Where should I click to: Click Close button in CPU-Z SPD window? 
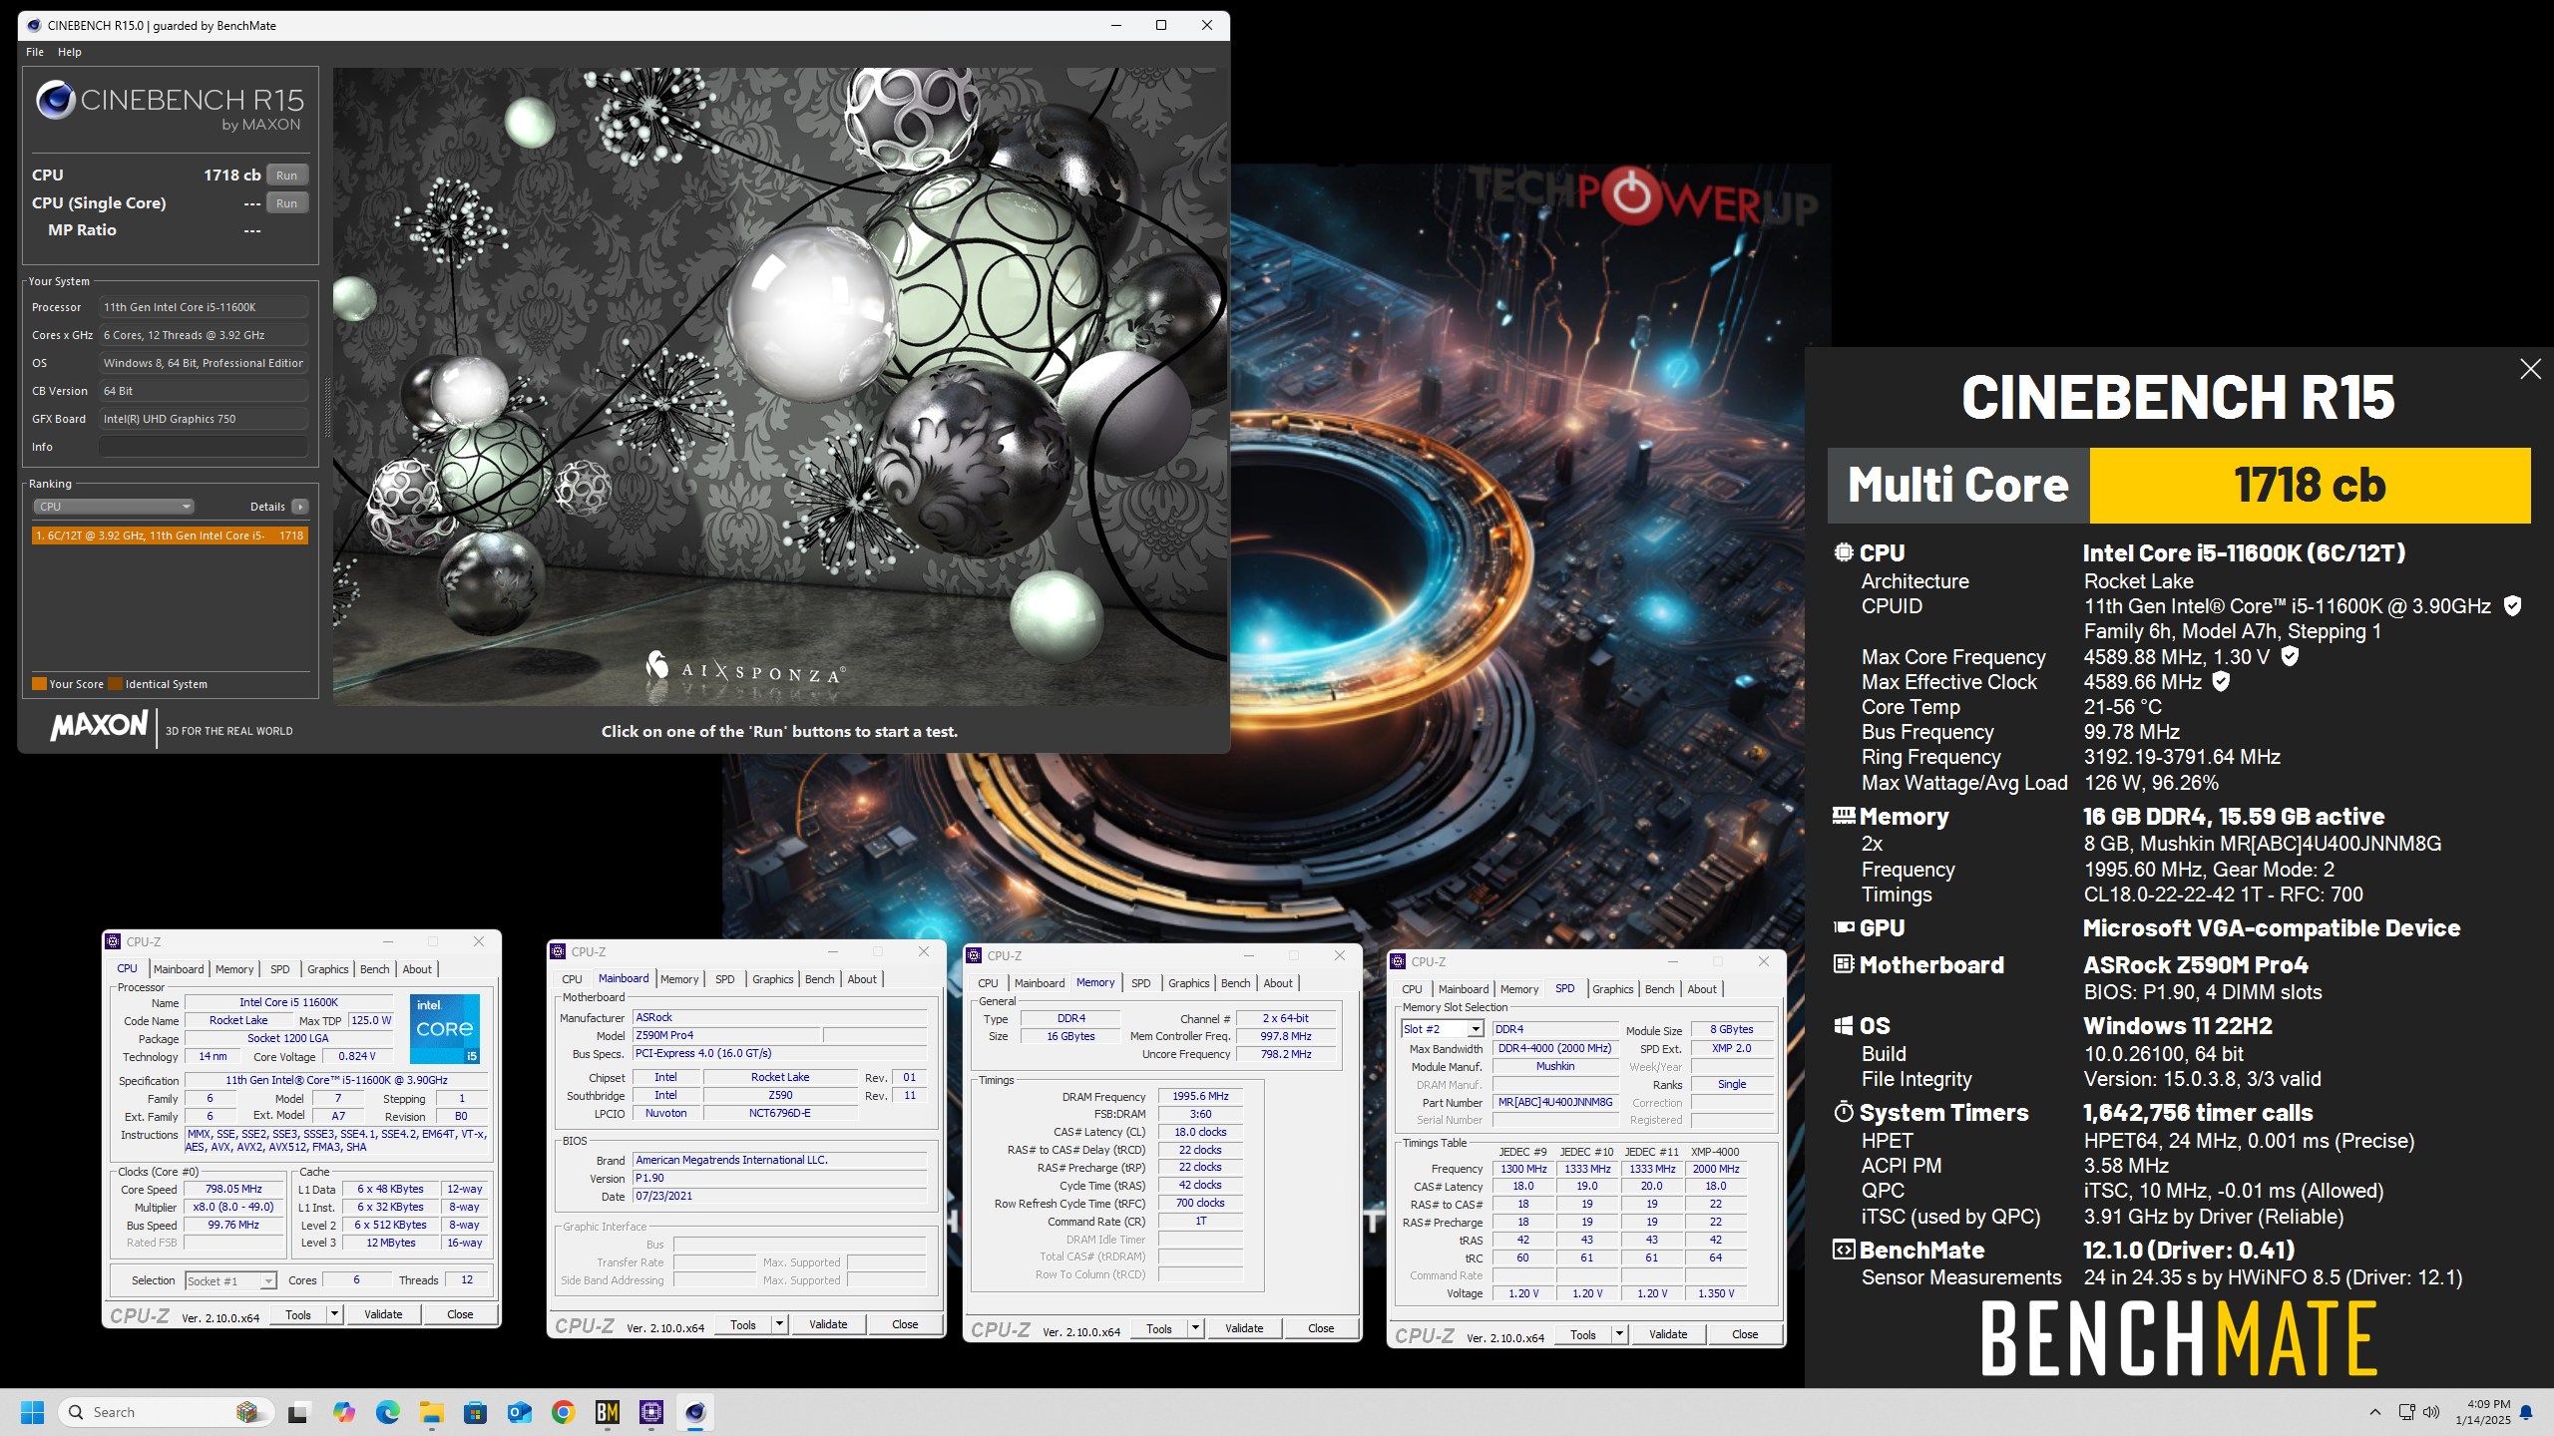tap(1745, 1334)
